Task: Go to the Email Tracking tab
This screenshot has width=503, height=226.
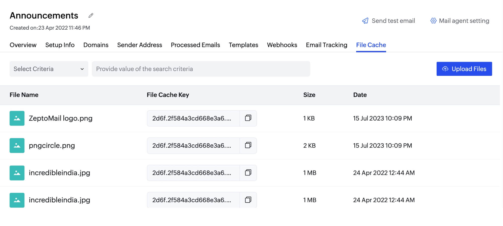Action: coord(326,45)
